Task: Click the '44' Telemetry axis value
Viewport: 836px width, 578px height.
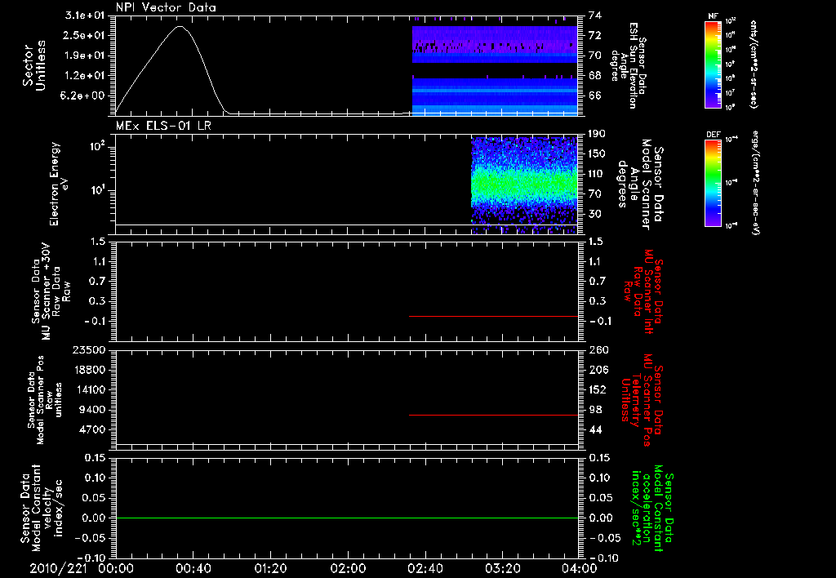Action: pyautogui.click(x=595, y=429)
